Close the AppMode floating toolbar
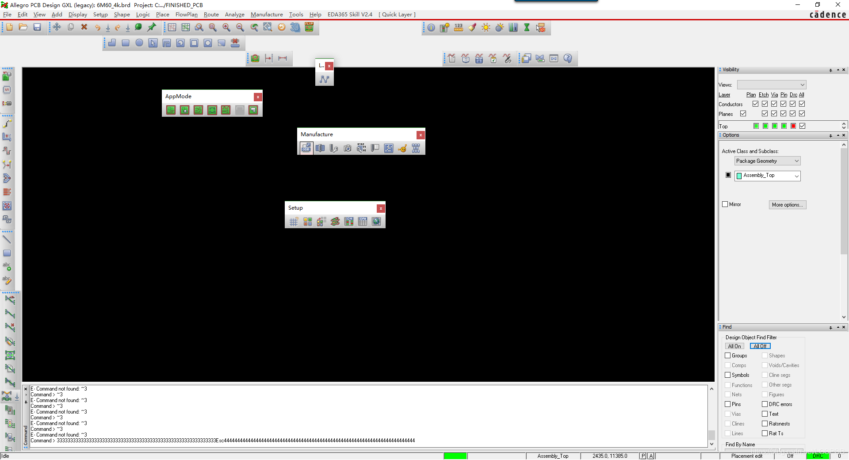This screenshot has height=460, width=849. click(258, 97)
